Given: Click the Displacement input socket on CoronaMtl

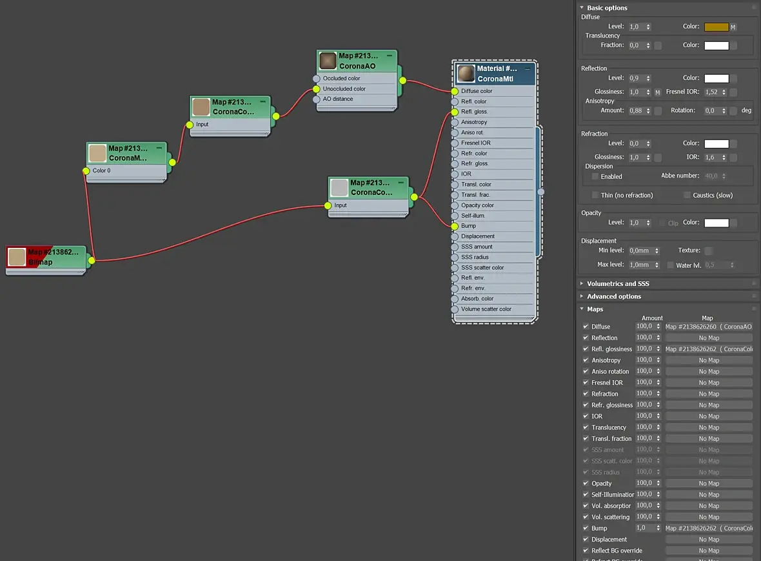Looking at the screenshot, I should [x=455, y=237].
